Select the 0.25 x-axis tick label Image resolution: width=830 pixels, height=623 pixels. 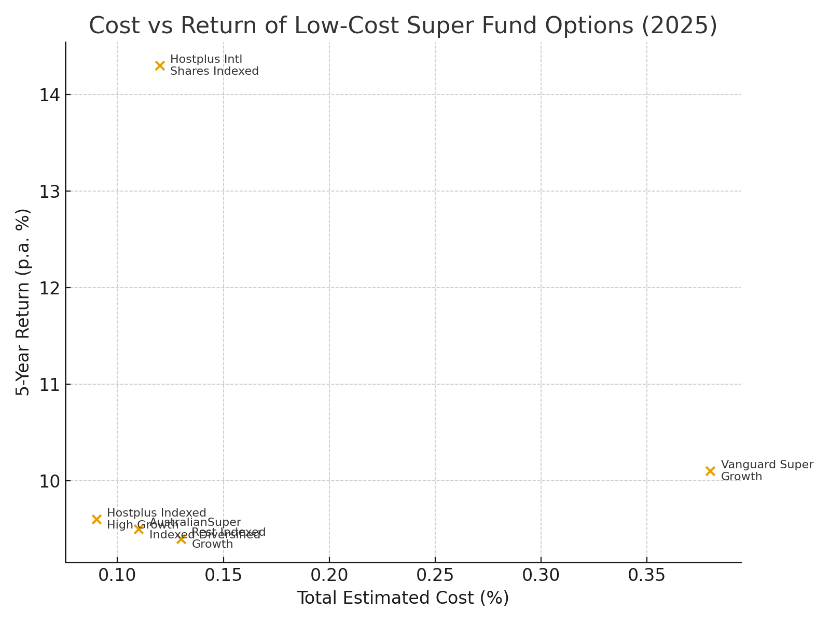pos(435,576)
